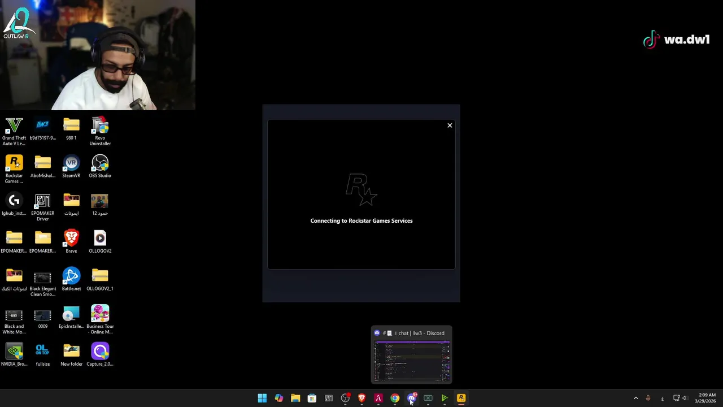The height and width of the screenshot is (407, 723).
Task: Select the EPOMAKER Driver icon
Action: [43, 207]
